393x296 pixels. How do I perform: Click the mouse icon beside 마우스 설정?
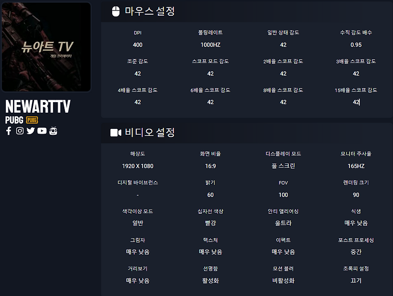(116, 12)
